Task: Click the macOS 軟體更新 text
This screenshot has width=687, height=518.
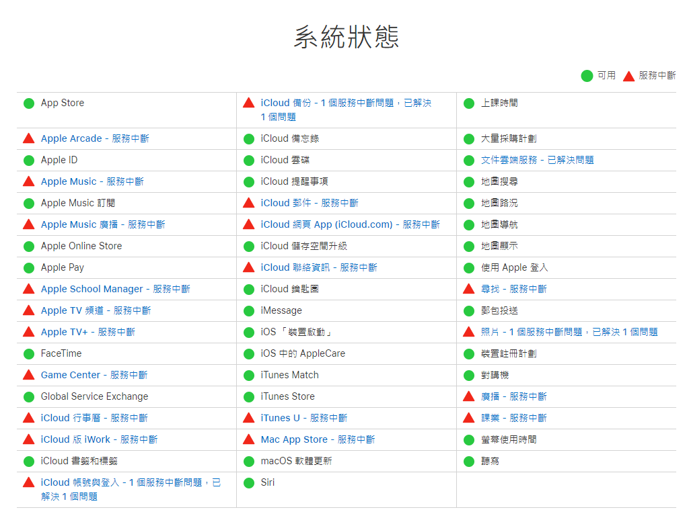Action: pos(297,461)
